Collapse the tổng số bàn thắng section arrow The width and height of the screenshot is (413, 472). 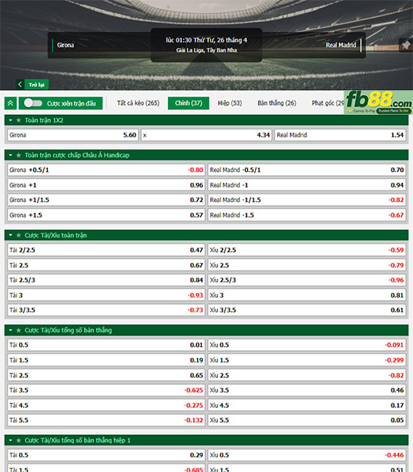tap(11, 331)
